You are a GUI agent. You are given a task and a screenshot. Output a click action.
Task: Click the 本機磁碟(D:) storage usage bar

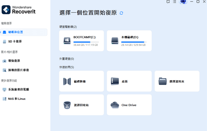click(x=134, y=42)
